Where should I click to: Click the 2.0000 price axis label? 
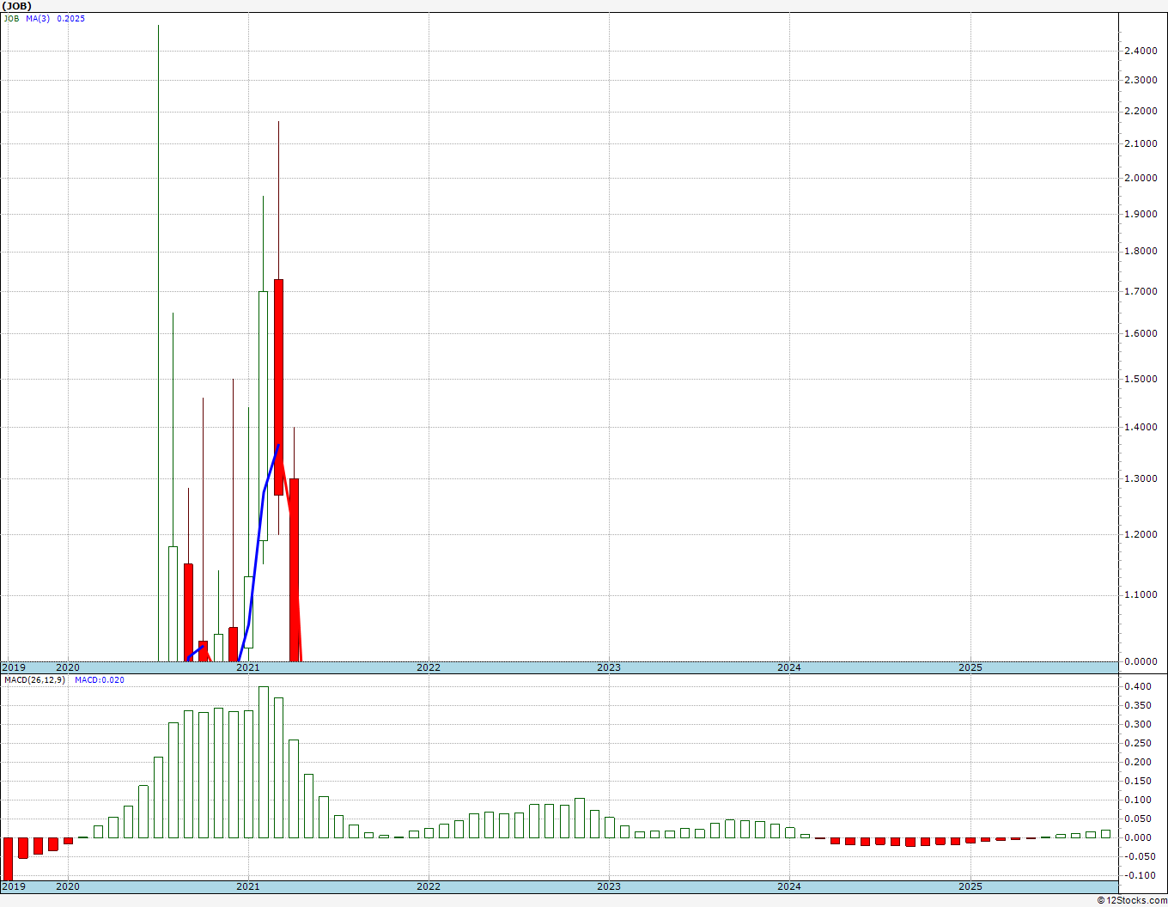pos(1141,179)
